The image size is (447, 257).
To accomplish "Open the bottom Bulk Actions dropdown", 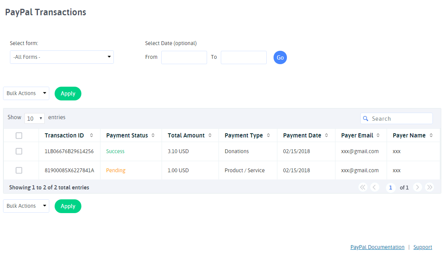I will (x=26, y=206).
